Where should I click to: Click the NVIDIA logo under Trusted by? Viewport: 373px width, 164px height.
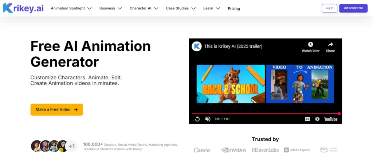(233, 150)
